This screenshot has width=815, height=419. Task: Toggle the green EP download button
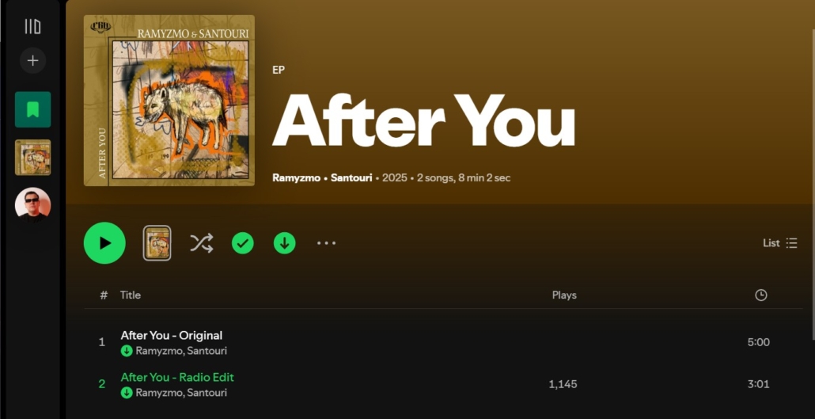(x=285, y=243)
